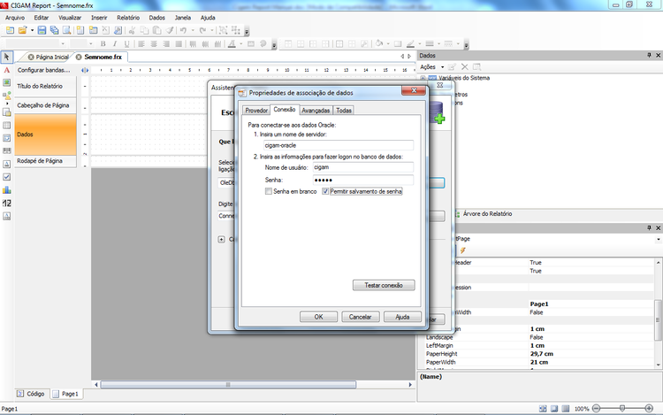This screenshot has width=663, height=415.
Task: Click the Save floppy disk icon
Action: [x=42, y=30]
